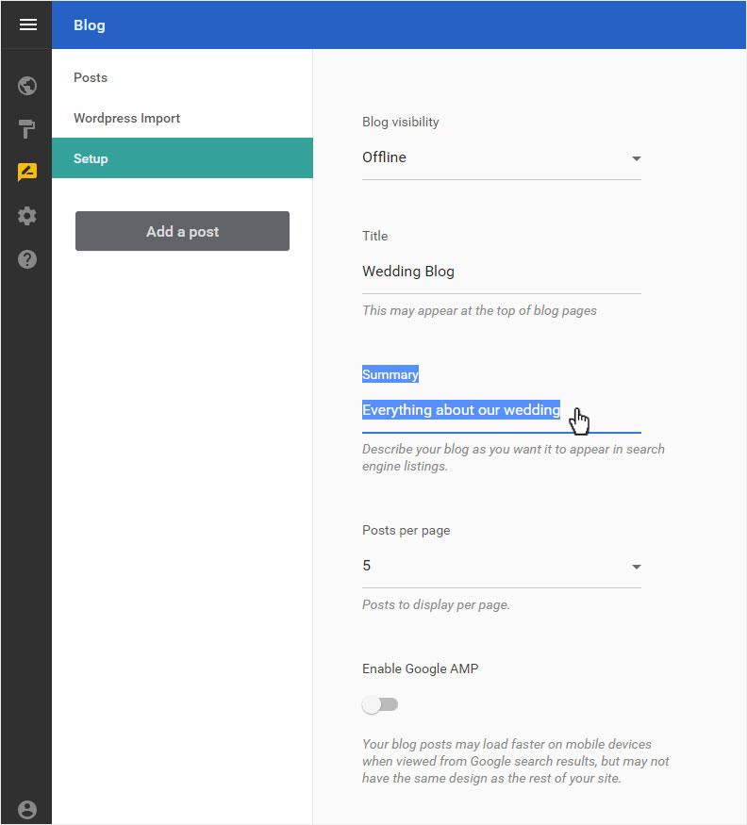747x825 pixels.
Task: Select the Setup menu item
Action: pyautogui.click(x=182, y=157)
